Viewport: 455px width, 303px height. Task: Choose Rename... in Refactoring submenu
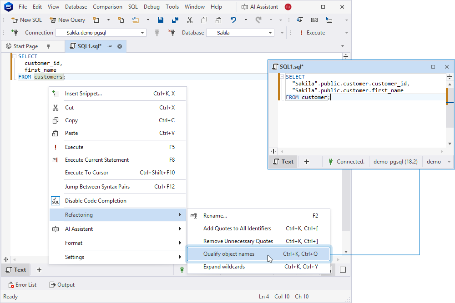[258, 216]
